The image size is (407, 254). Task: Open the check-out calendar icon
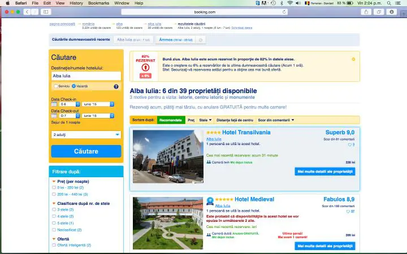click(54, 116)
